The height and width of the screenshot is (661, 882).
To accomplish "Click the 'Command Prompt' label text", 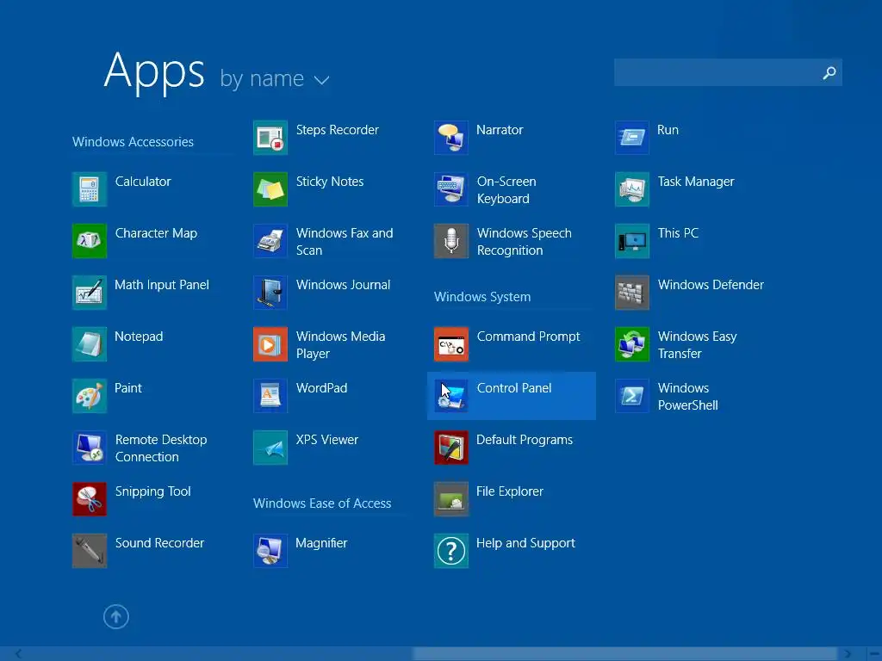I will click(x=528, y=337).
